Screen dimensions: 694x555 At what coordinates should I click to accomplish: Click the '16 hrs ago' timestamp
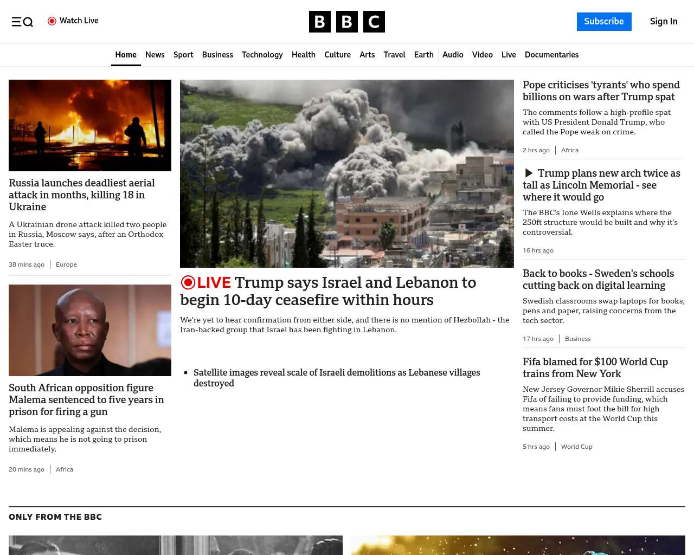click(x=538, y=250)
